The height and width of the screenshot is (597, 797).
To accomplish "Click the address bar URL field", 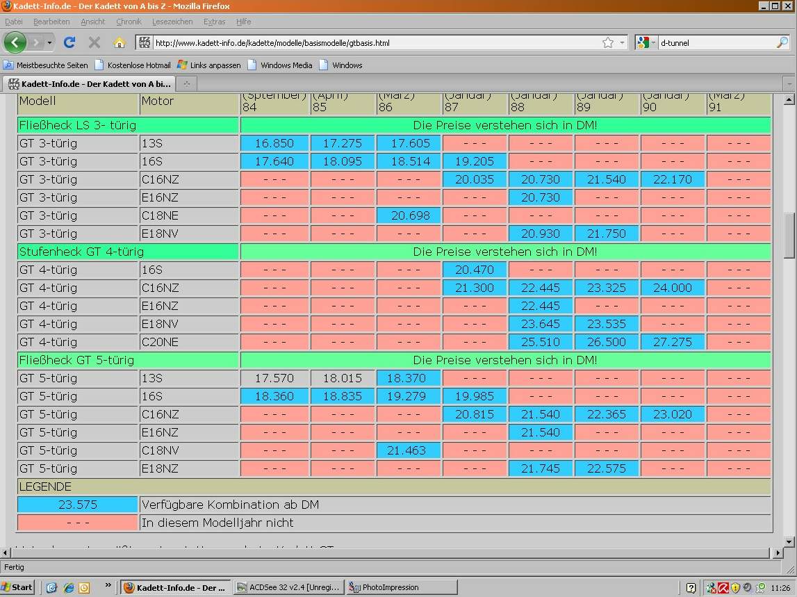I will click(375, 43).
